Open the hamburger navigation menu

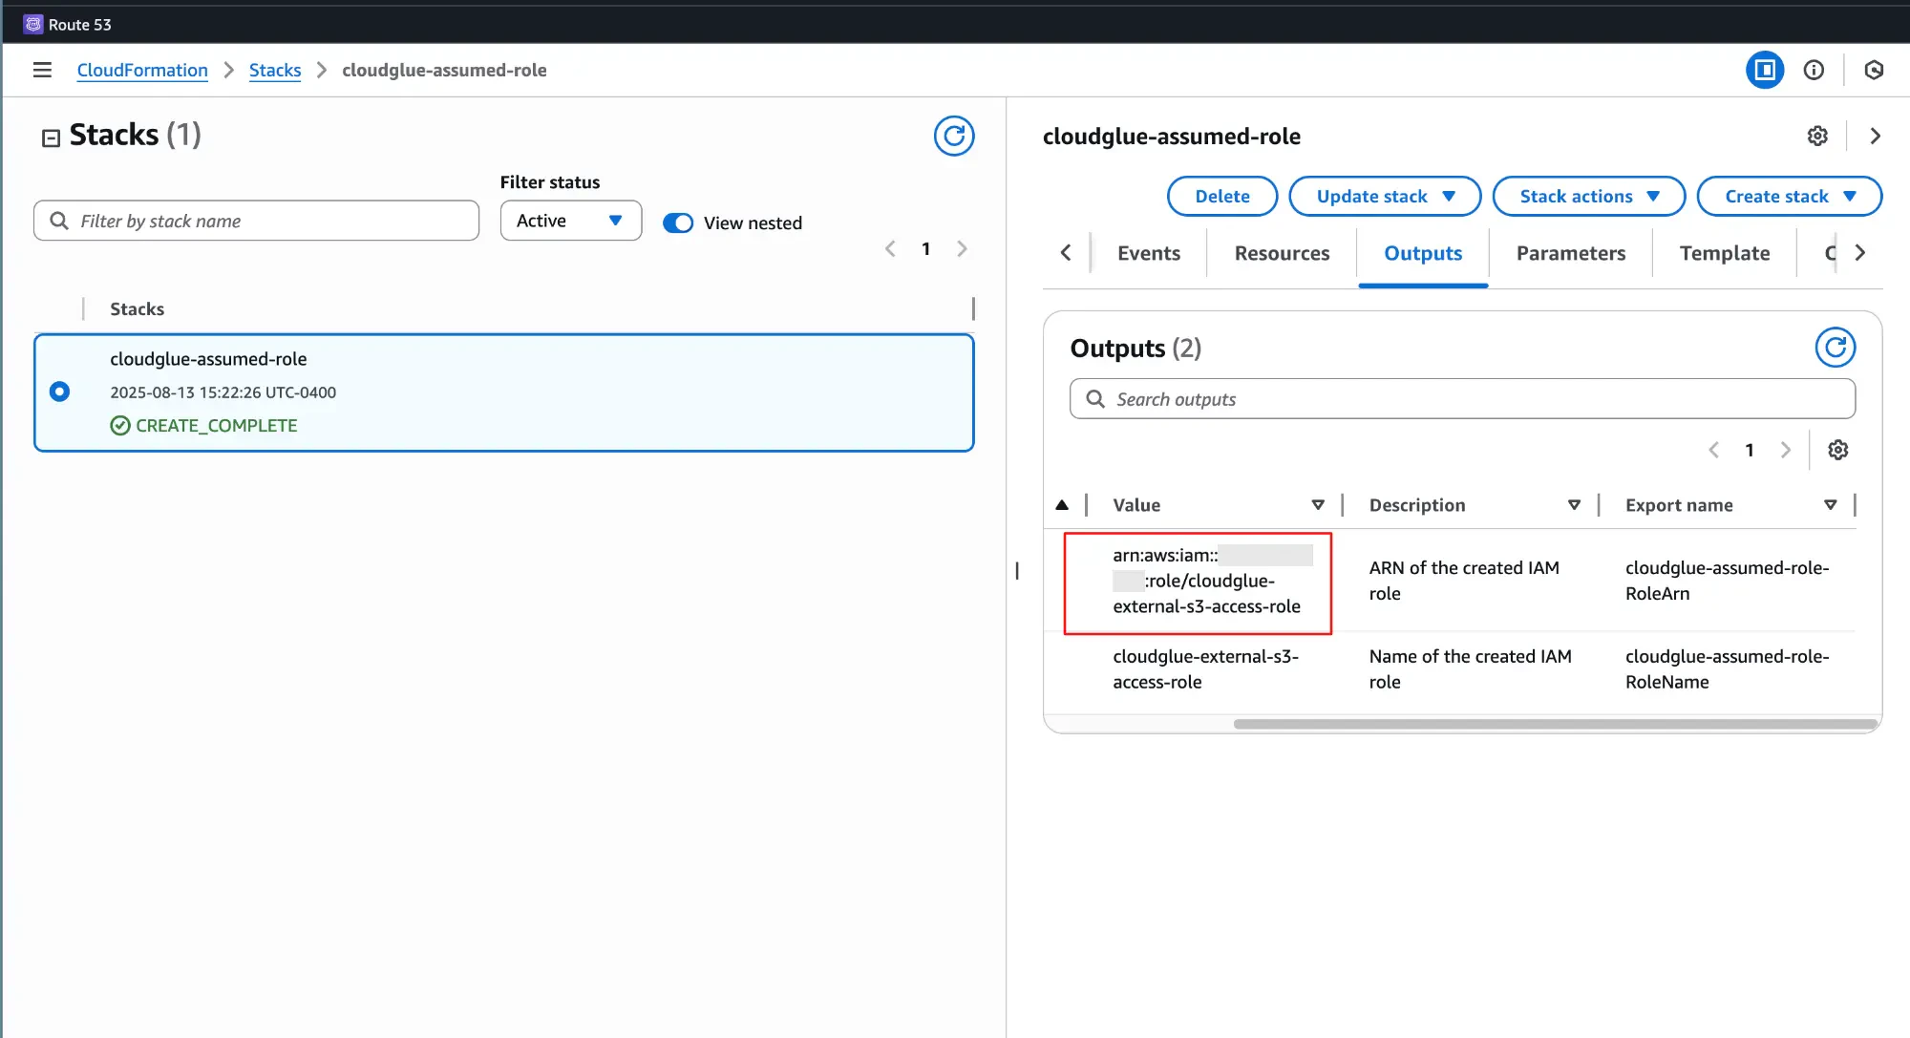click(x=42, y=70)
